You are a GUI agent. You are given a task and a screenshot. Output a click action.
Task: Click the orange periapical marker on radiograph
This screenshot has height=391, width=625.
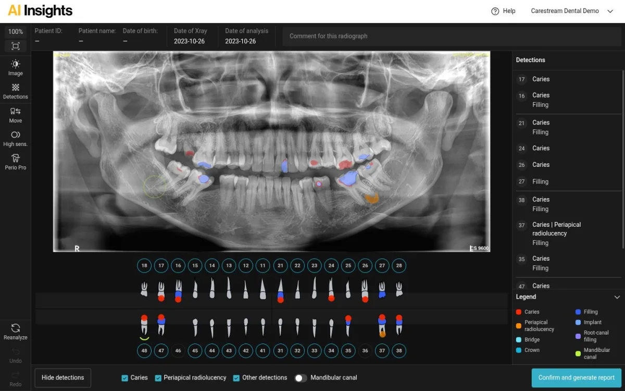371,197
